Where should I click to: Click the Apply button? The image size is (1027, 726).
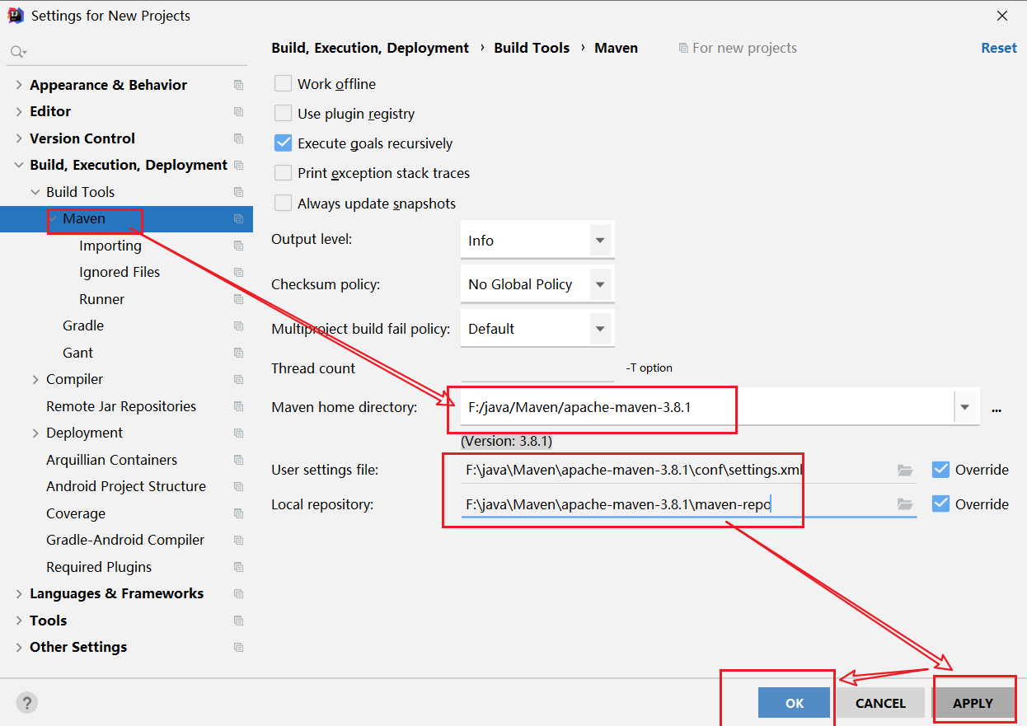[973, 703]
